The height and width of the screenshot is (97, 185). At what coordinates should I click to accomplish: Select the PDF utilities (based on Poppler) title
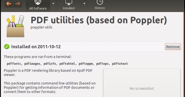tap(99, 20)
